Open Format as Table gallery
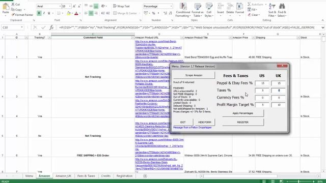 197,10
